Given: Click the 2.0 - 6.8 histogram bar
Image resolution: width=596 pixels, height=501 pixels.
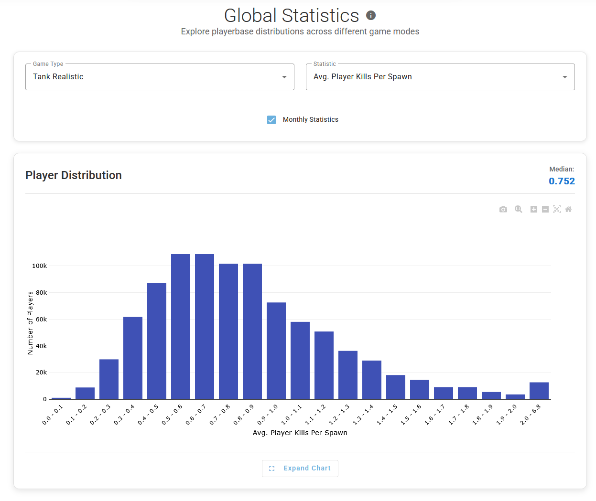Looking at the screenshot, I should coord(539,391).
